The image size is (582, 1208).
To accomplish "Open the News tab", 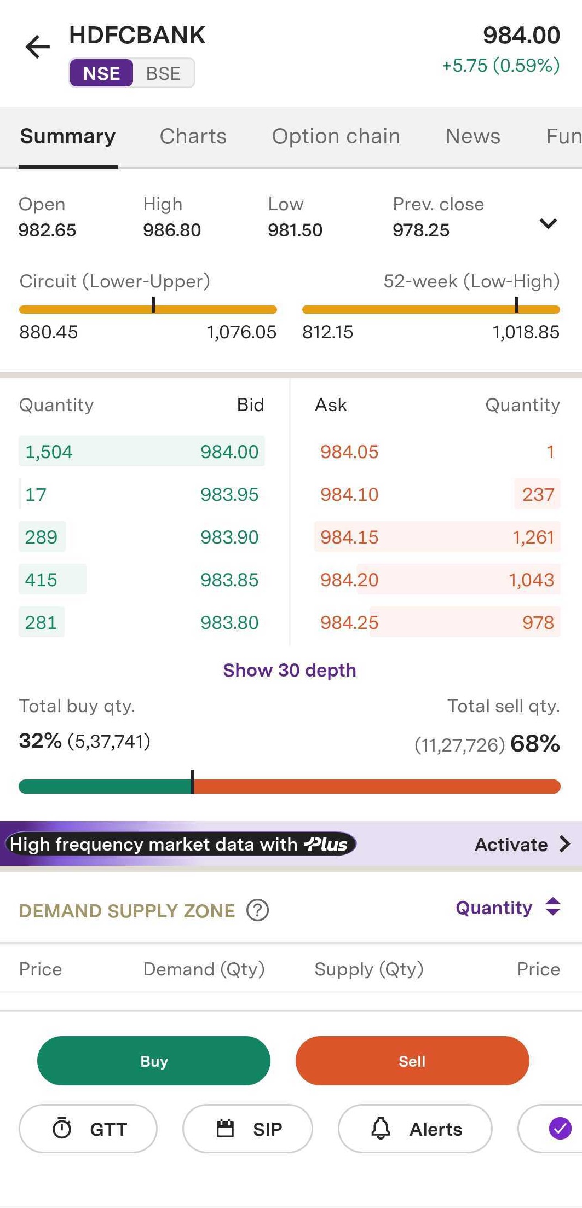I will click(472, 136).
